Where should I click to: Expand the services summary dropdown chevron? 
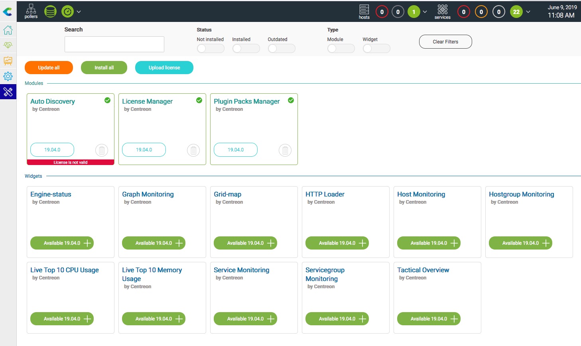(528, 12)
